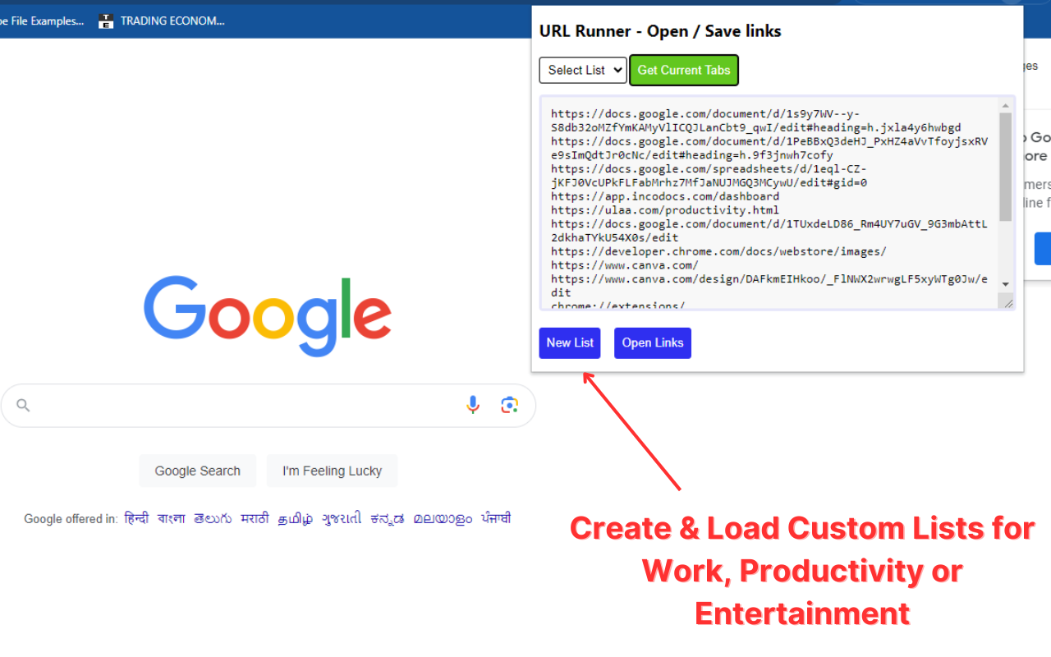Open the Select List dropdown

click(583, 71)
